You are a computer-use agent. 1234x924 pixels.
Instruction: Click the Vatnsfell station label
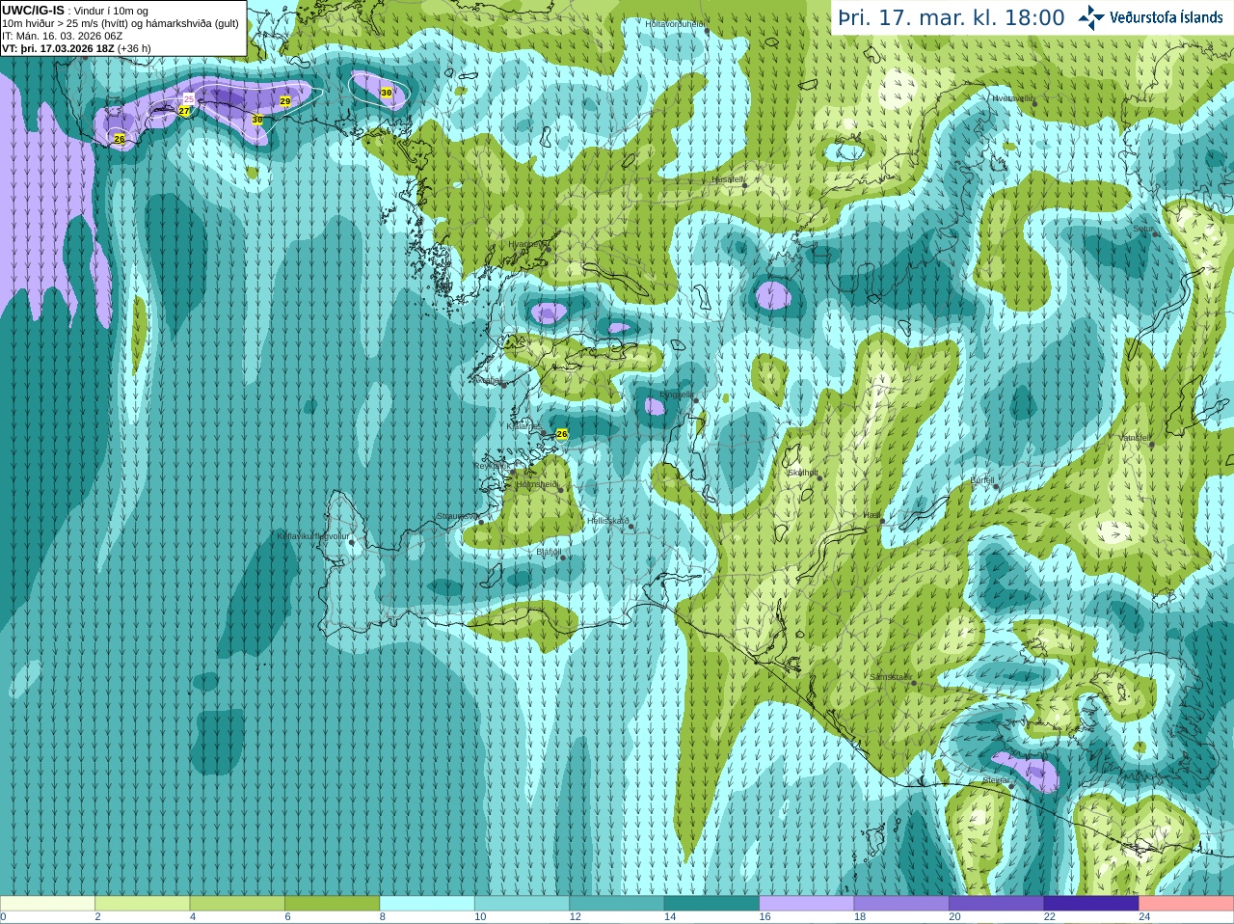pyautogui.click(x=1134, y=438)
